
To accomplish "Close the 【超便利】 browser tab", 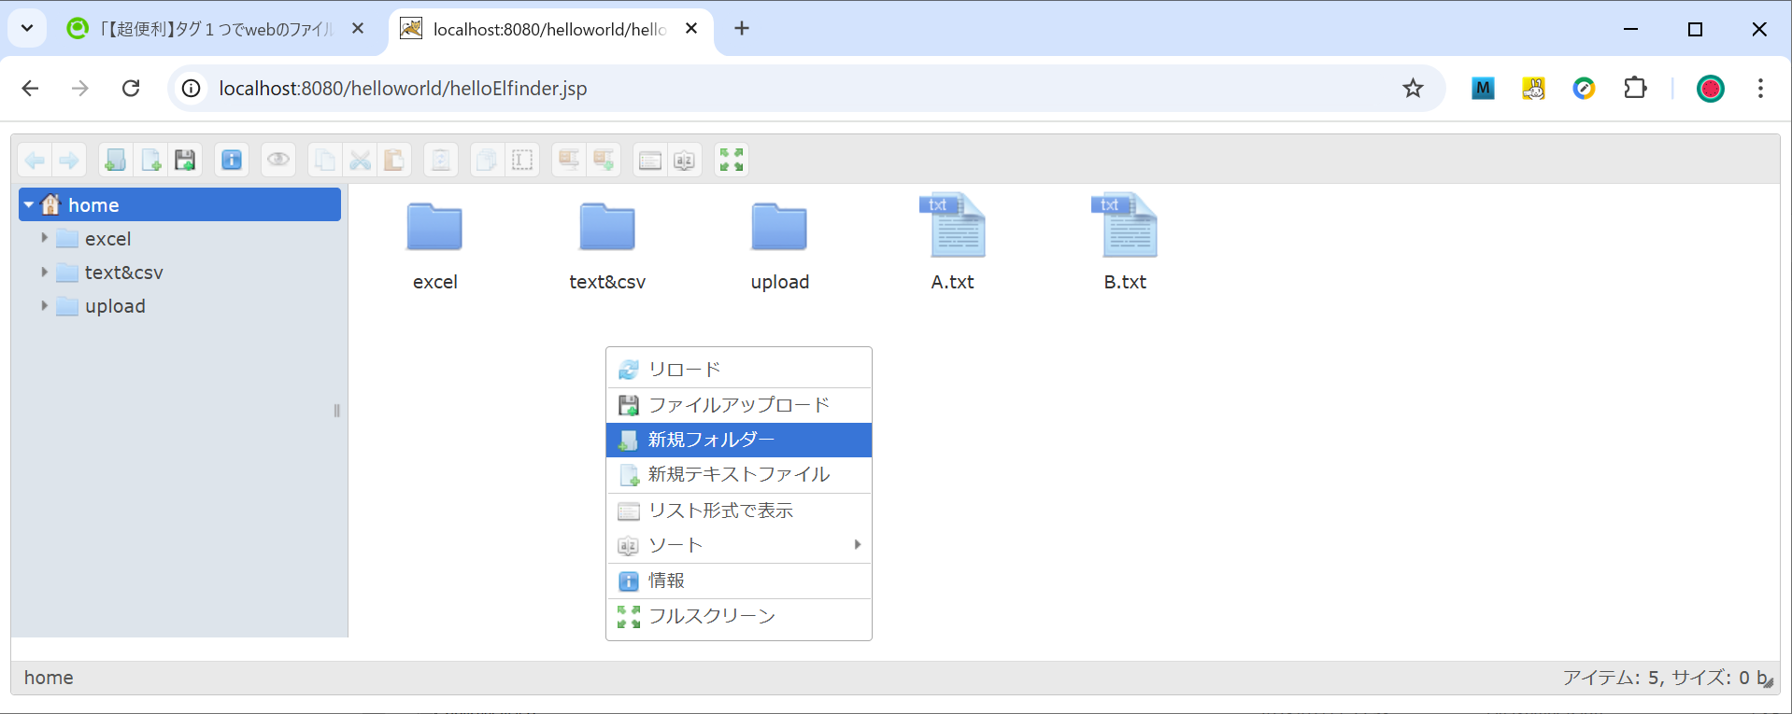I will [358, 29].
